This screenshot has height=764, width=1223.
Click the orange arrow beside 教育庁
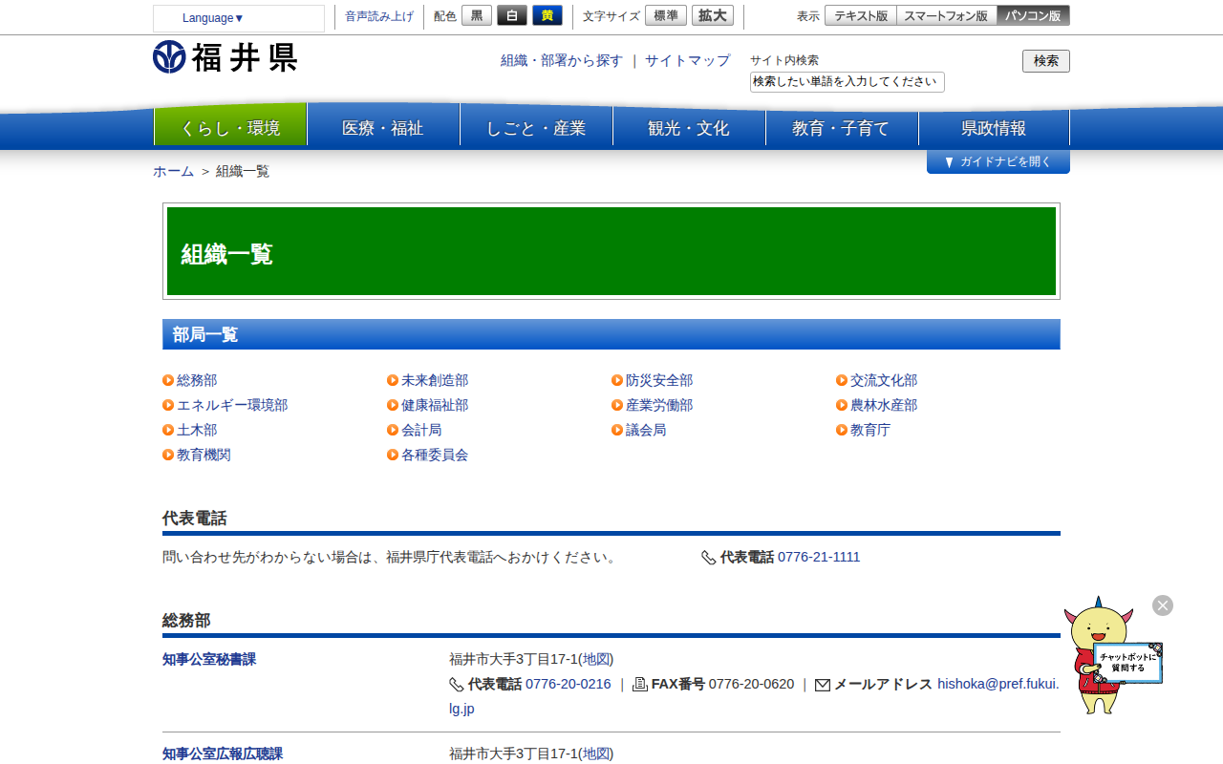pyautogui.click(x=842, y=431)
